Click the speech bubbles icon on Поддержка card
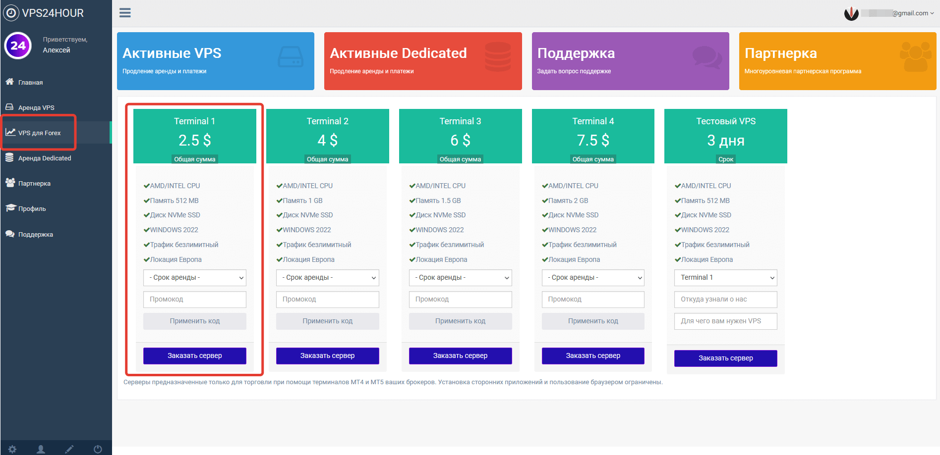 tap(707, 57)
